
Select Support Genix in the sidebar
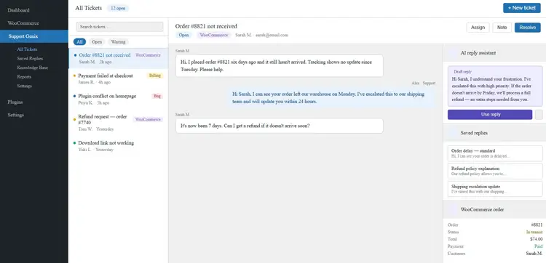33,36
